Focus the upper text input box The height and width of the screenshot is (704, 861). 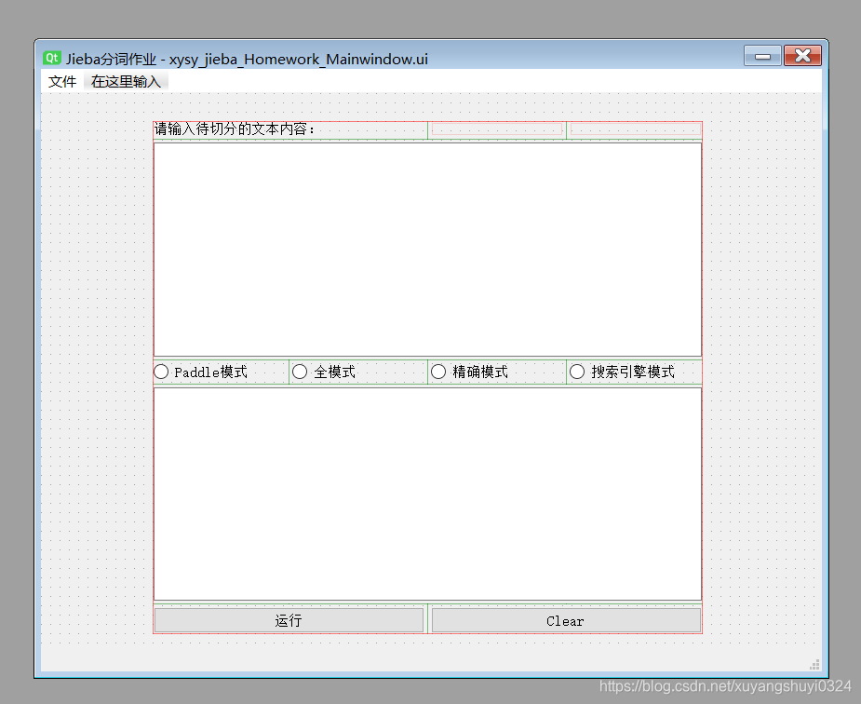click(x=428, y=250)
